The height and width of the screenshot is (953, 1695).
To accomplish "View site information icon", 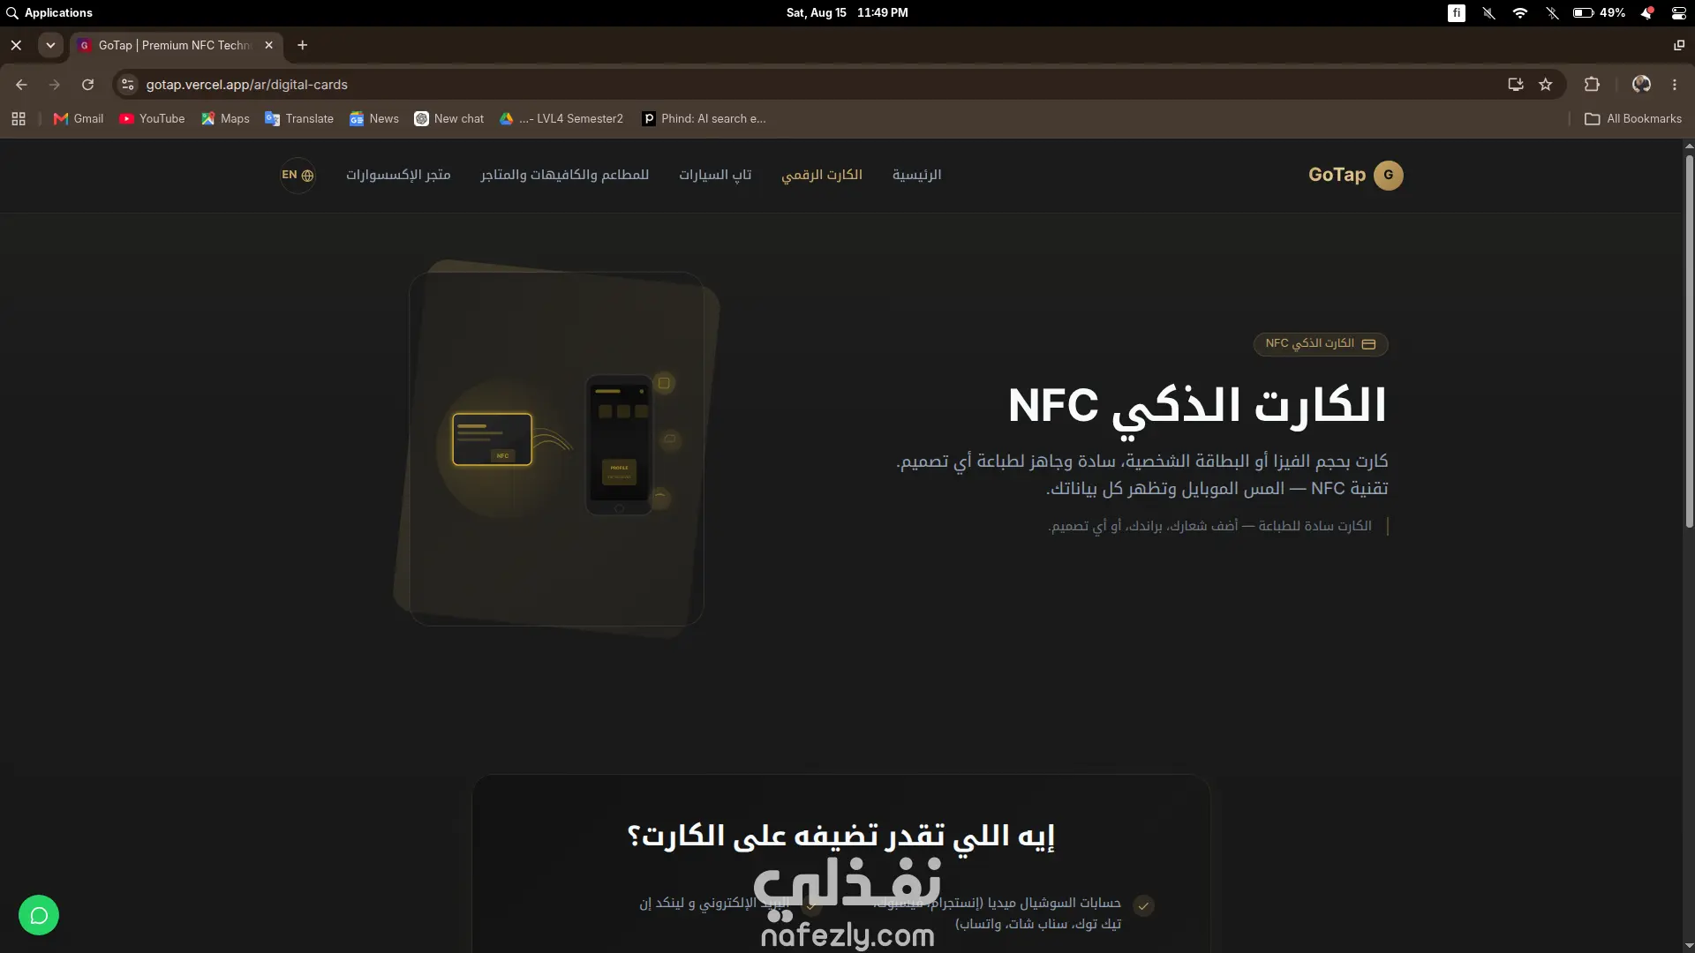I will [x=127, y=85].
